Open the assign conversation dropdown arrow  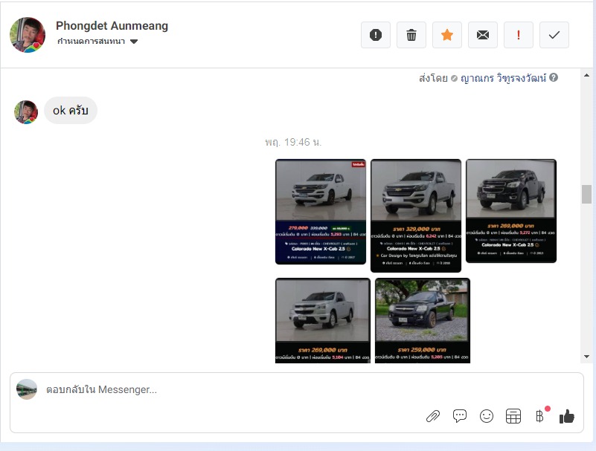[x=134, y=42]
